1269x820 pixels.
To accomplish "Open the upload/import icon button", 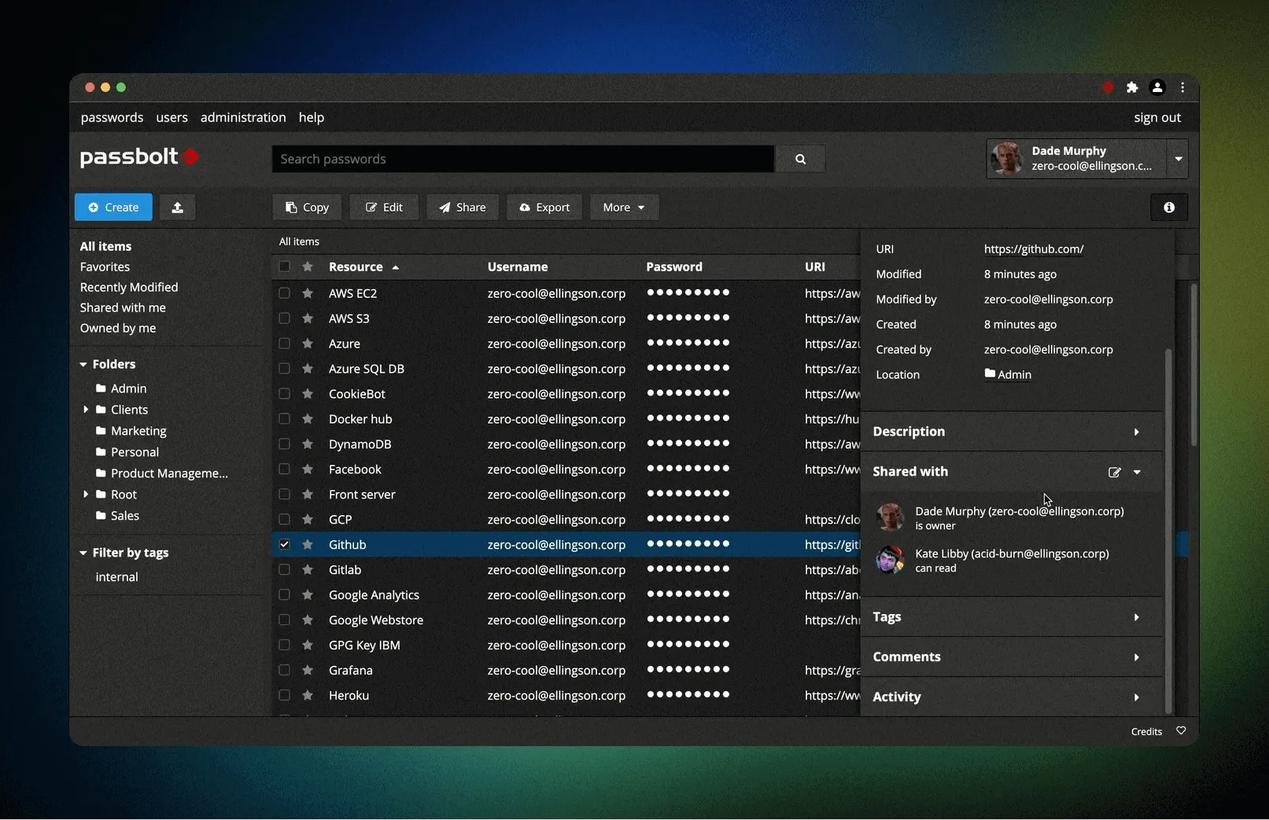I will (178, 208).
